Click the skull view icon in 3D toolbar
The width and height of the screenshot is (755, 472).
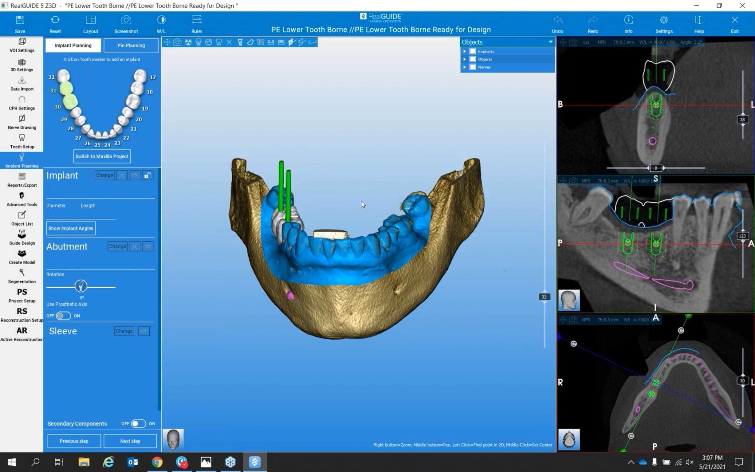pos(198,42)
